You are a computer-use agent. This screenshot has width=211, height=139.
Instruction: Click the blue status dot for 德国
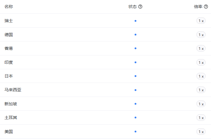pos(135,35)
